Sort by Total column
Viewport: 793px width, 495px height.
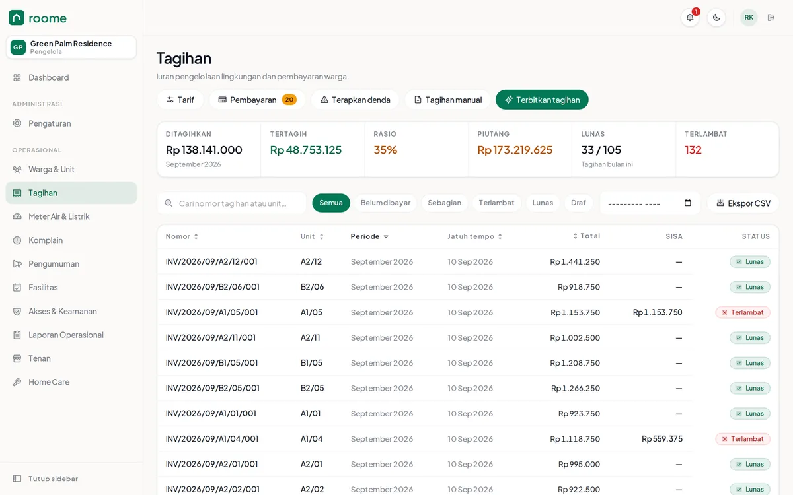coord(587,236)
